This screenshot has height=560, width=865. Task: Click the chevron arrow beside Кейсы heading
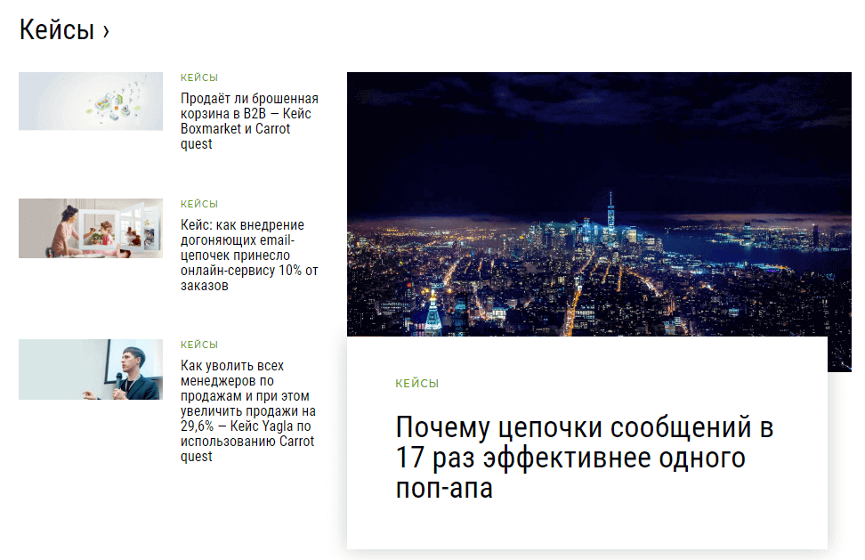coord(106,31)
